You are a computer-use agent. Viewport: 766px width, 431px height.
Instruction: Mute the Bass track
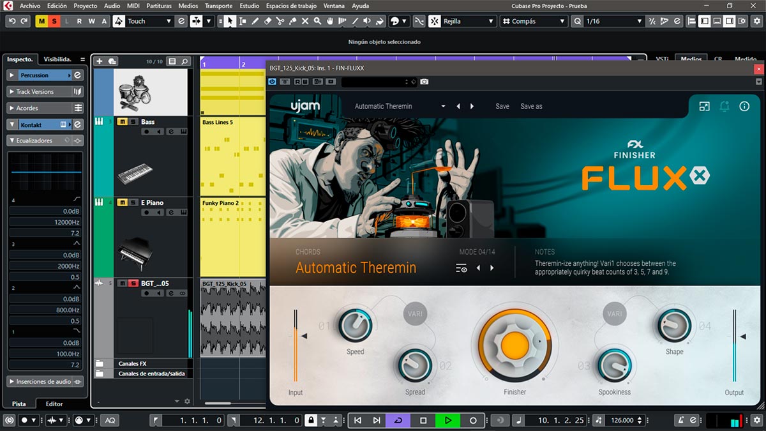tap(122, 122)
